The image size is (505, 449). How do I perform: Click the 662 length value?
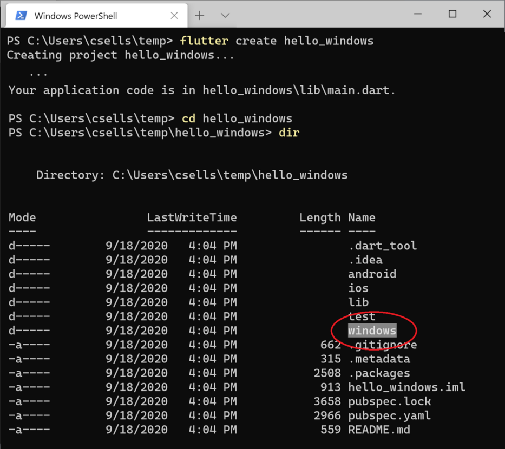coord(331,345)
